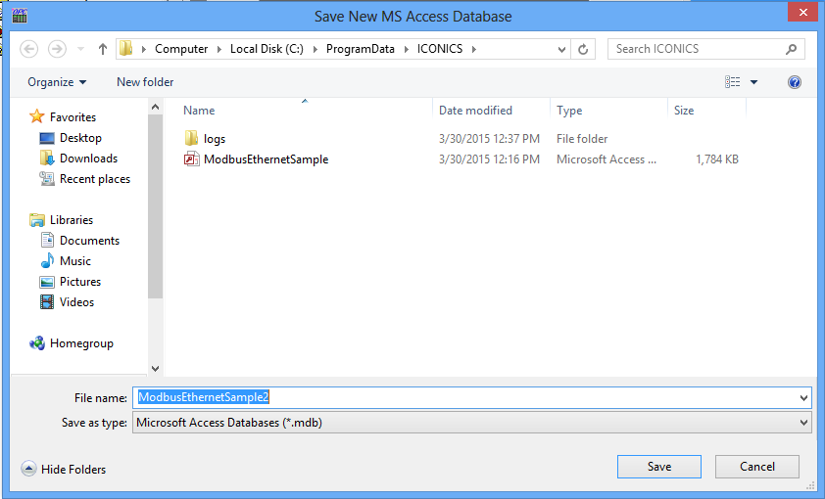Click New folder in the toolbar
This screenshot has height=499, width=825.
(145, 82)
